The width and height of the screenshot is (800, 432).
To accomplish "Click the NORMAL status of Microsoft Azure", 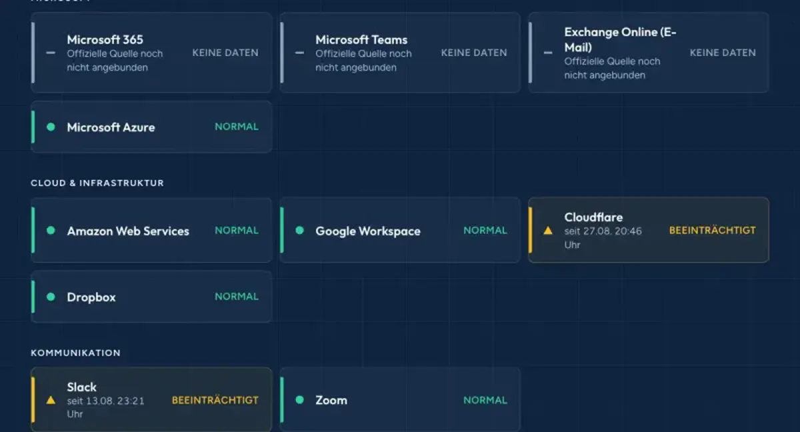I will click(237, 127).
